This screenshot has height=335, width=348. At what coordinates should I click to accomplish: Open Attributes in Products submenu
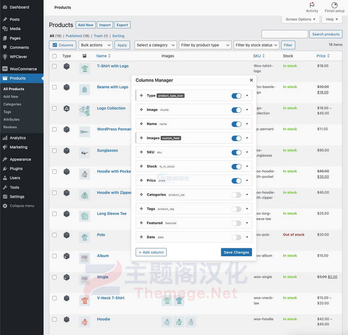coord(11,119)
